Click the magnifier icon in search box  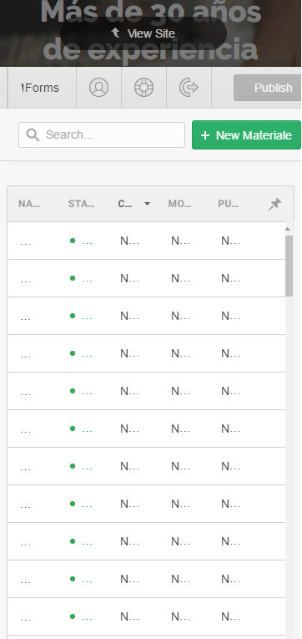click(33, 134)
